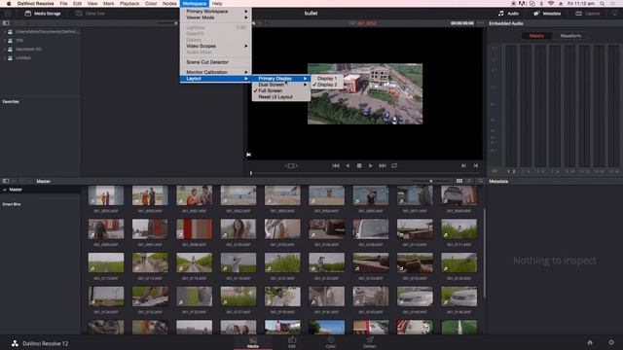
Task: Select the Untitled volume in media storage
Action: 23,58
